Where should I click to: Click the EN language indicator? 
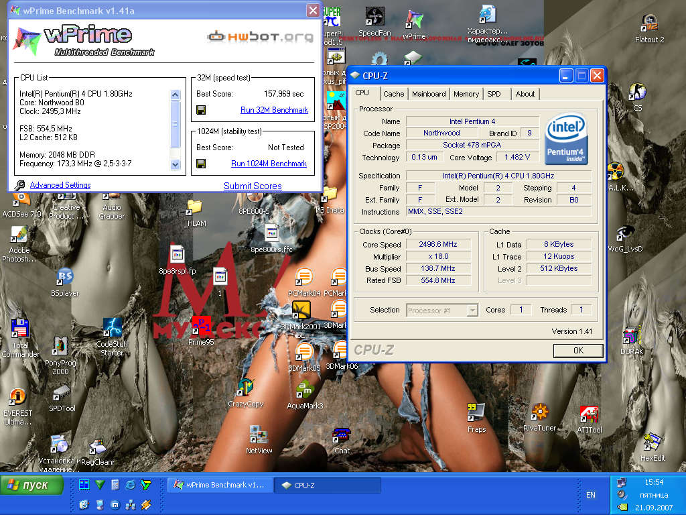click(x=591, y=495)
